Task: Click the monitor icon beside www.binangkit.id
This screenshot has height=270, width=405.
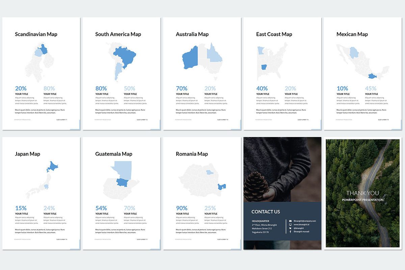Action: coord(290,224)
